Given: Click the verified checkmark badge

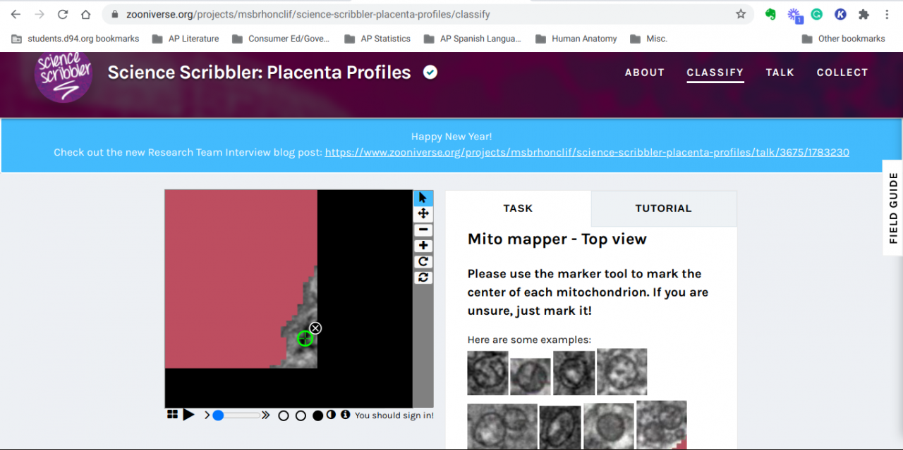Looking at the screenshot, I should [x=430, y=72].
